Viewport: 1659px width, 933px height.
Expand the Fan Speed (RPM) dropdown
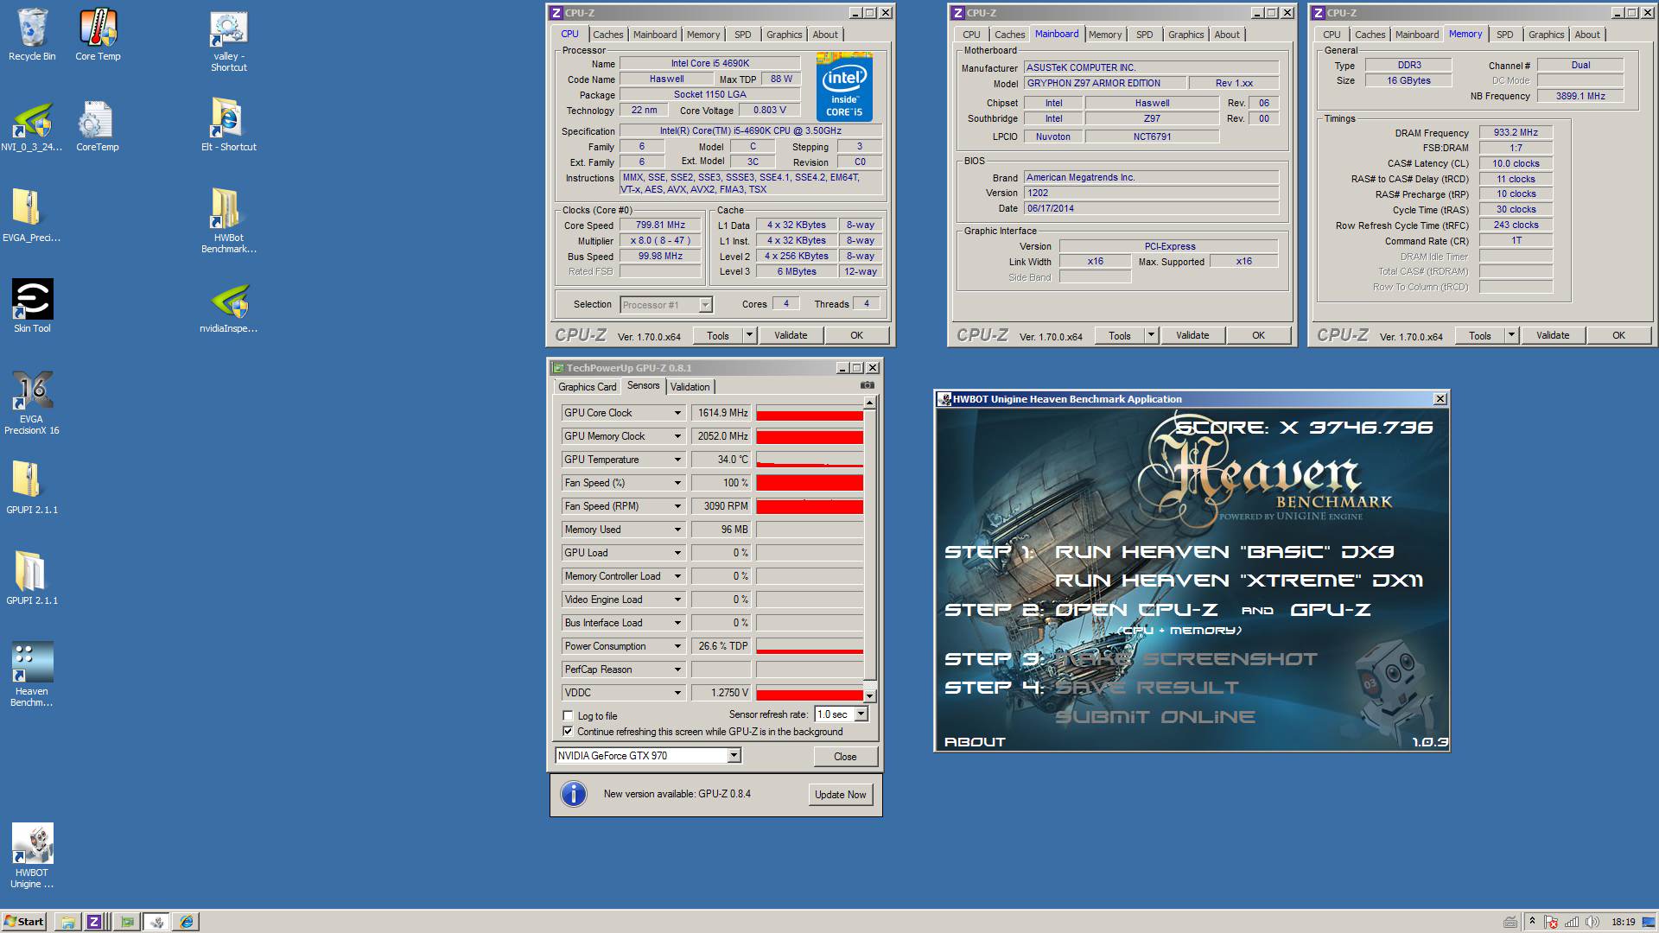677,506
